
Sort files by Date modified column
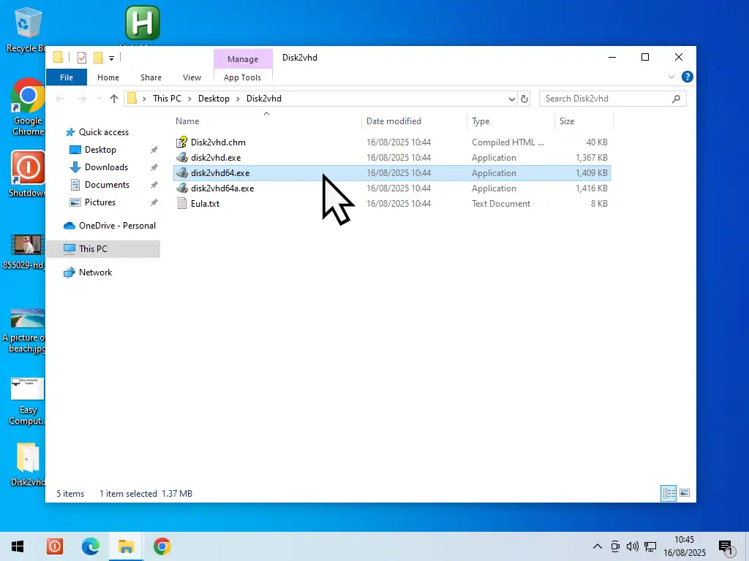pyautogui.click(x=394, y=121)
